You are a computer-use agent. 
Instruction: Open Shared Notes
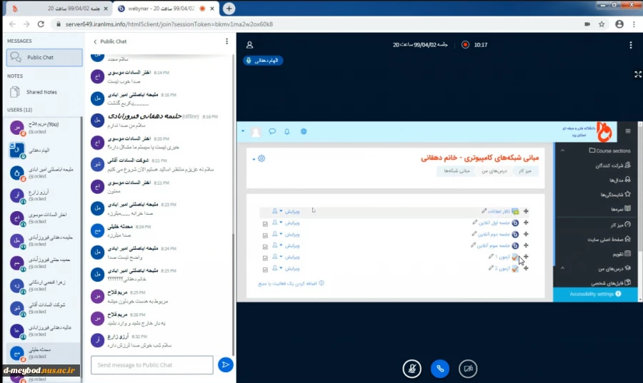[x=41, y=92]
